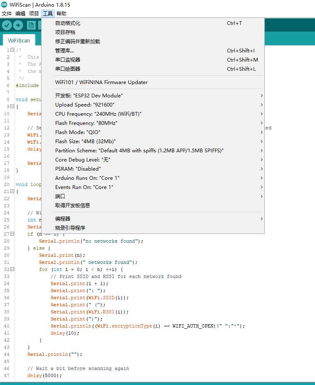Open the 帮助 menu
Screen dimensions: 315x385
pos(61,13)
